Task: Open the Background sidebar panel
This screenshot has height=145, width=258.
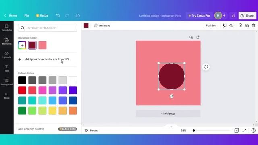Action: (7, 82)
